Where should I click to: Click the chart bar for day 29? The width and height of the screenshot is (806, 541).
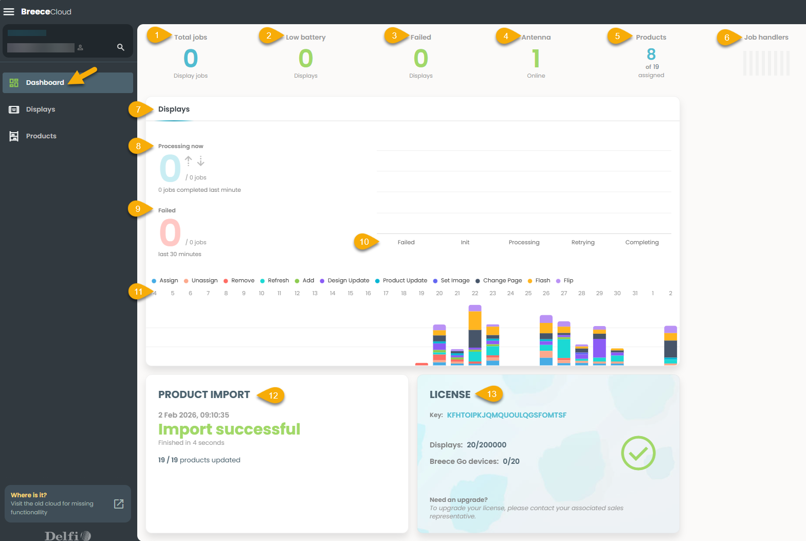click(x=599, y=346)
